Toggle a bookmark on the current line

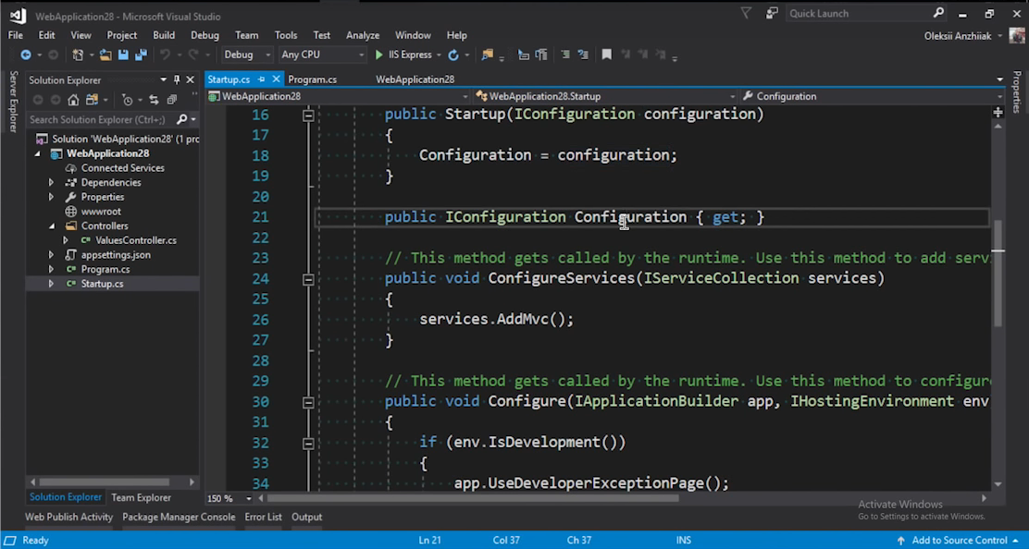pos(607,55)
